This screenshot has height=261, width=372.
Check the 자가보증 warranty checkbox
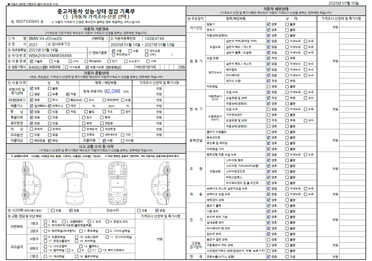point(66,67)
